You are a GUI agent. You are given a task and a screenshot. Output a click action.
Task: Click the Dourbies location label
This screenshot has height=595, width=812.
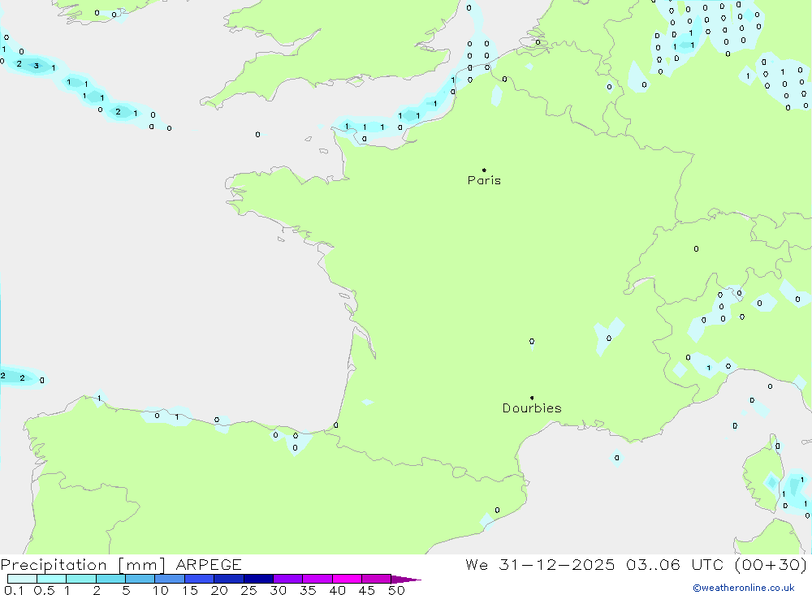click(532, 408)
